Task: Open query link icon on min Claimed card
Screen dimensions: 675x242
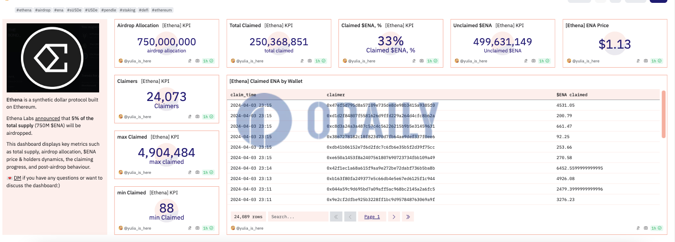Action: [190, 228]
